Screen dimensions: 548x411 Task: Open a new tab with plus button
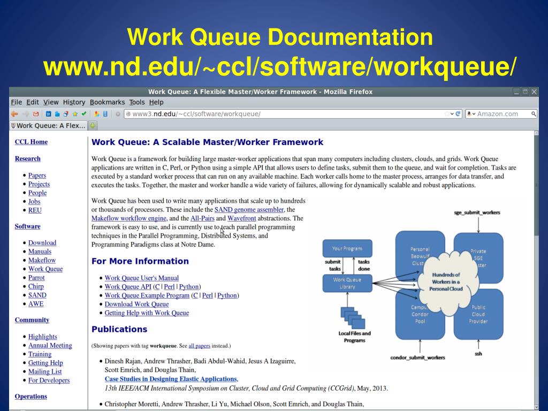(93, 125)
